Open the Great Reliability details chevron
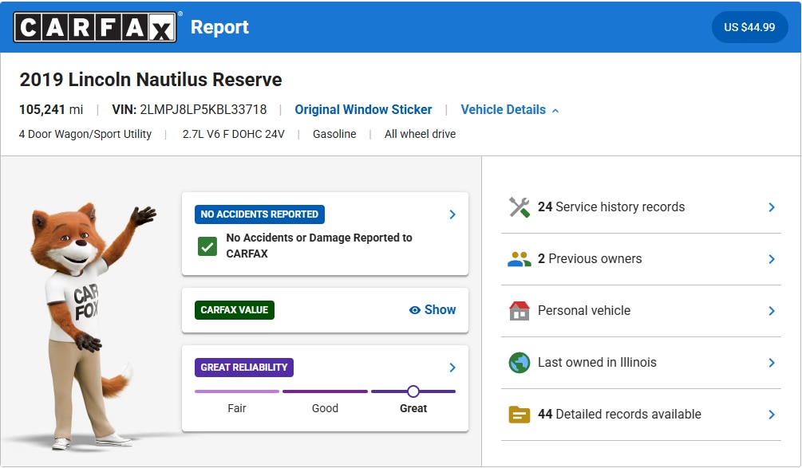Image resolution: width=802 pixels, height=468 pixels. point(452,368)
